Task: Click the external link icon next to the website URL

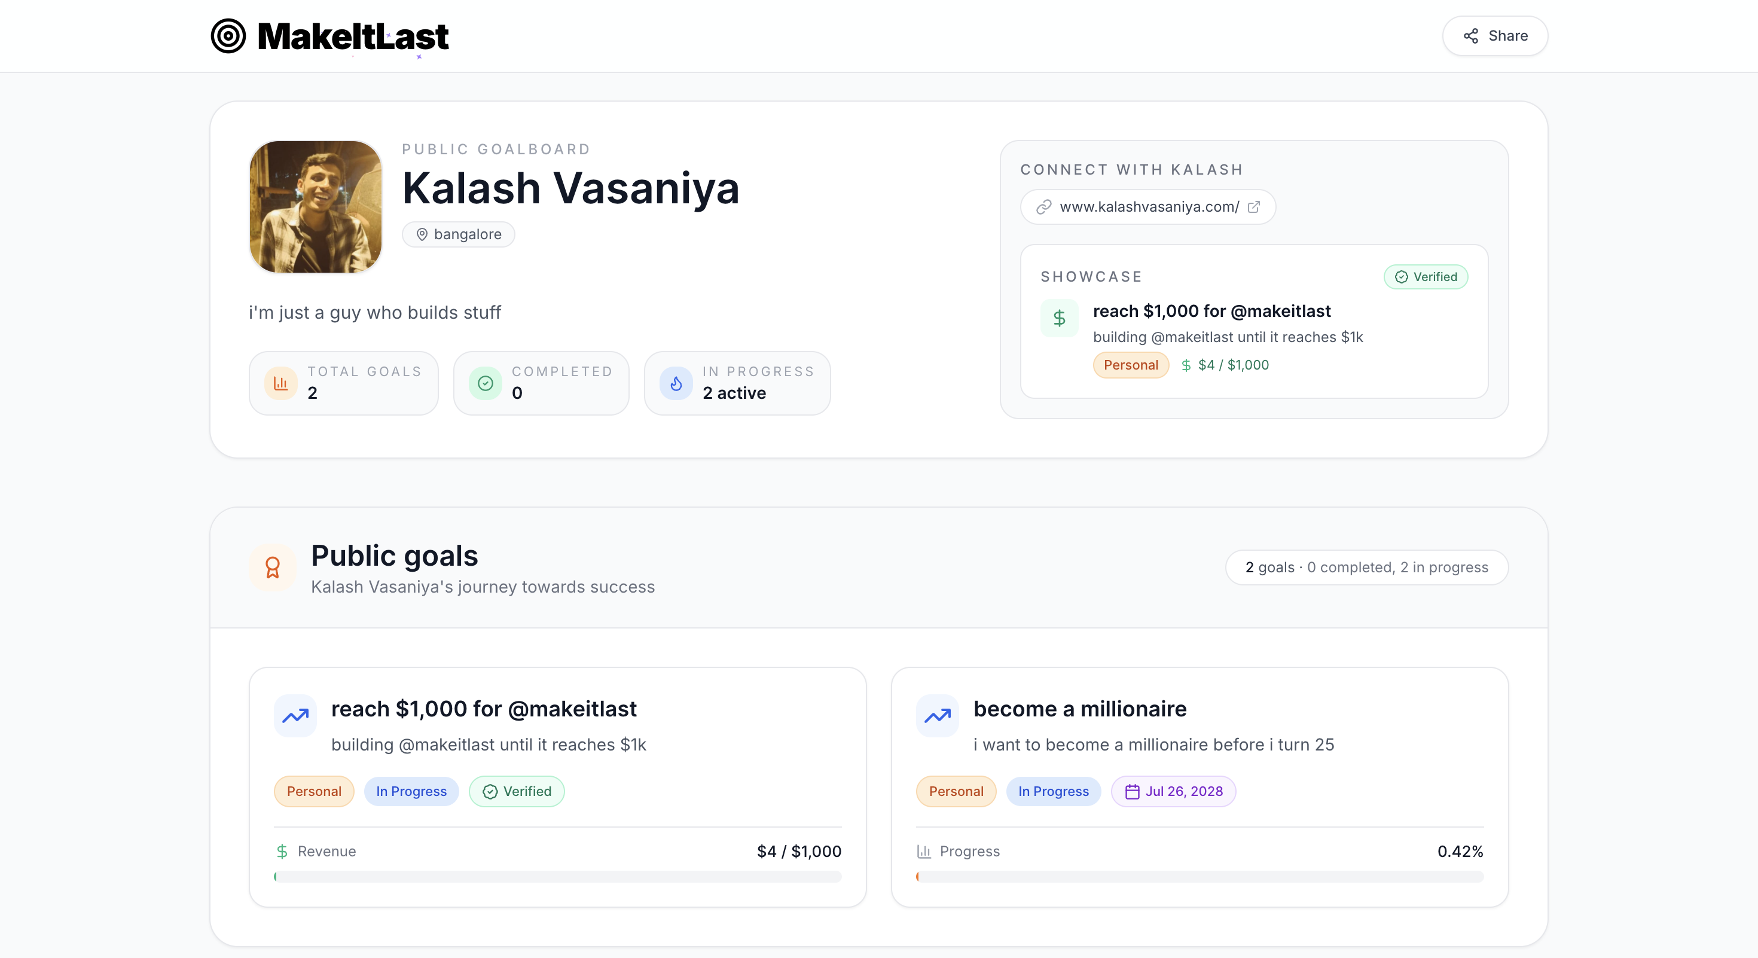Action: click(1255, 207)
